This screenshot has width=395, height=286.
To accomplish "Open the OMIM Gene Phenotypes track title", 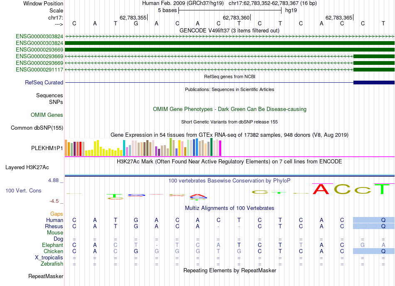I will coord(230,109).
